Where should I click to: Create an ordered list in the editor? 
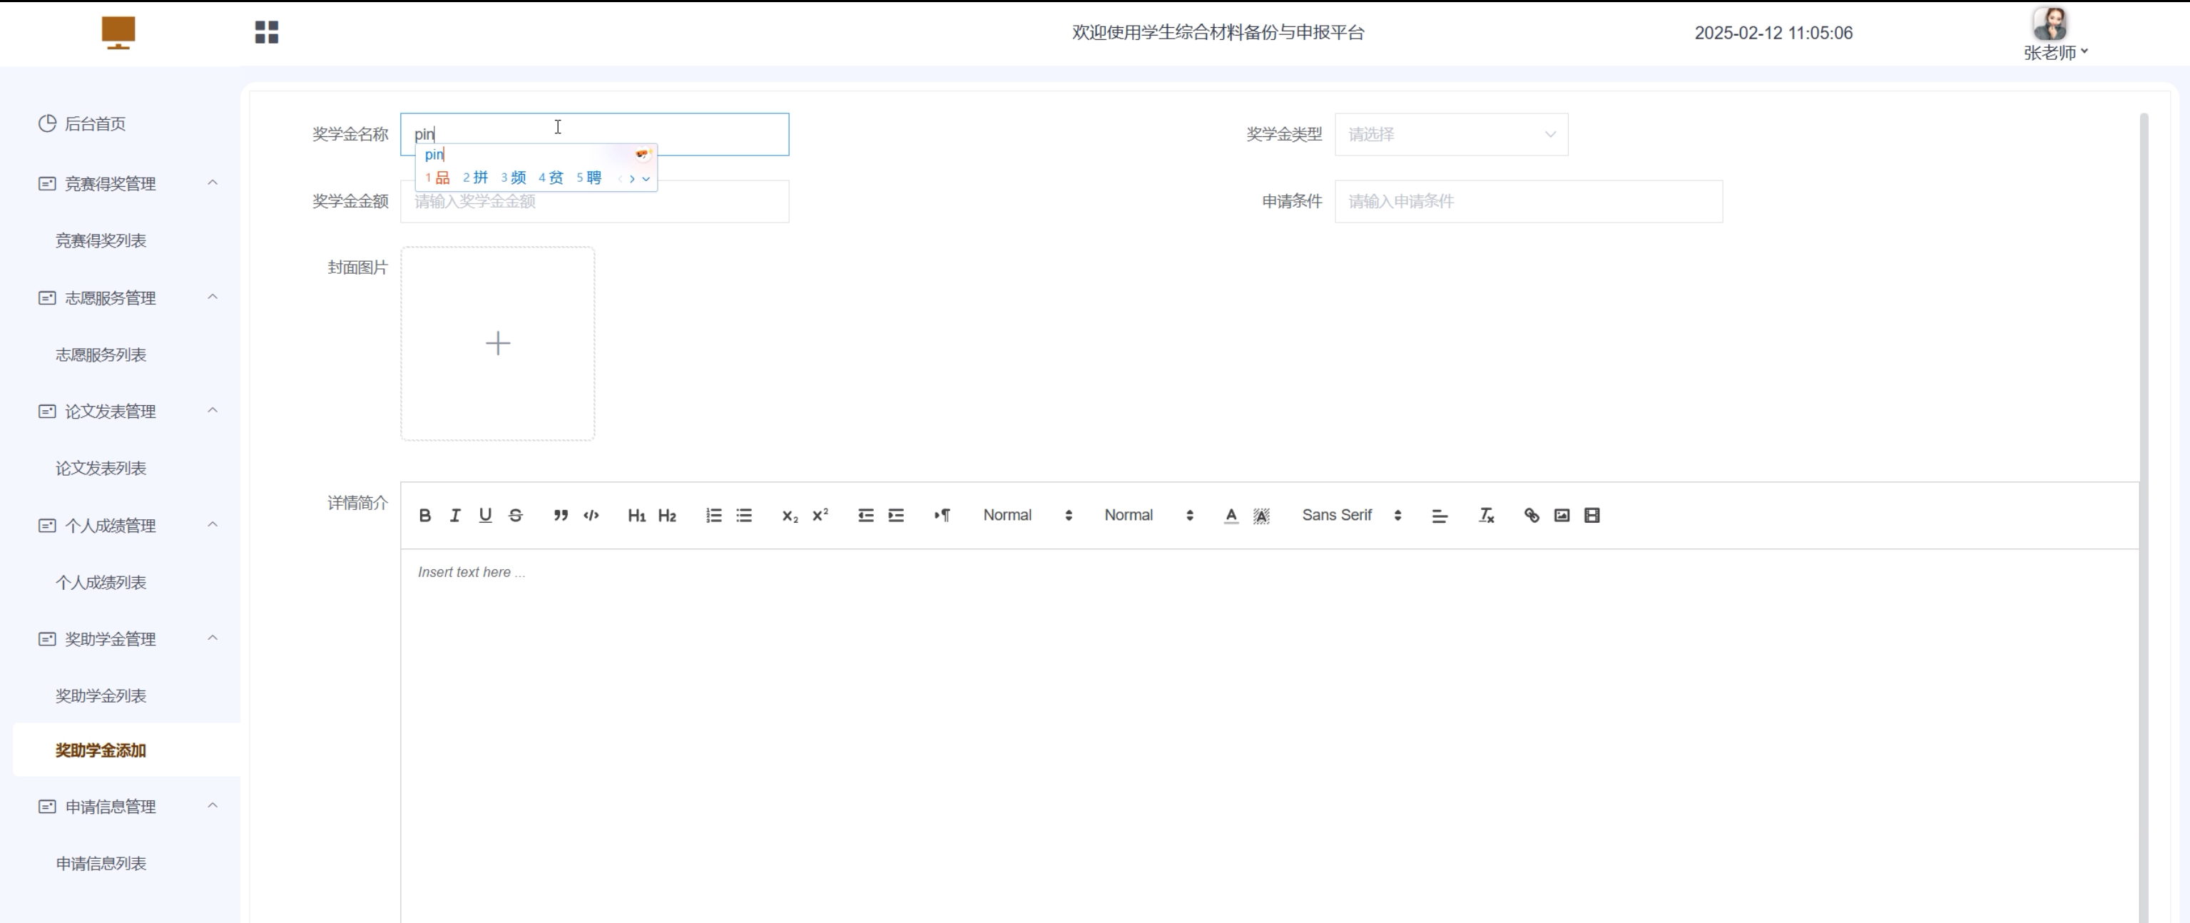713,515
